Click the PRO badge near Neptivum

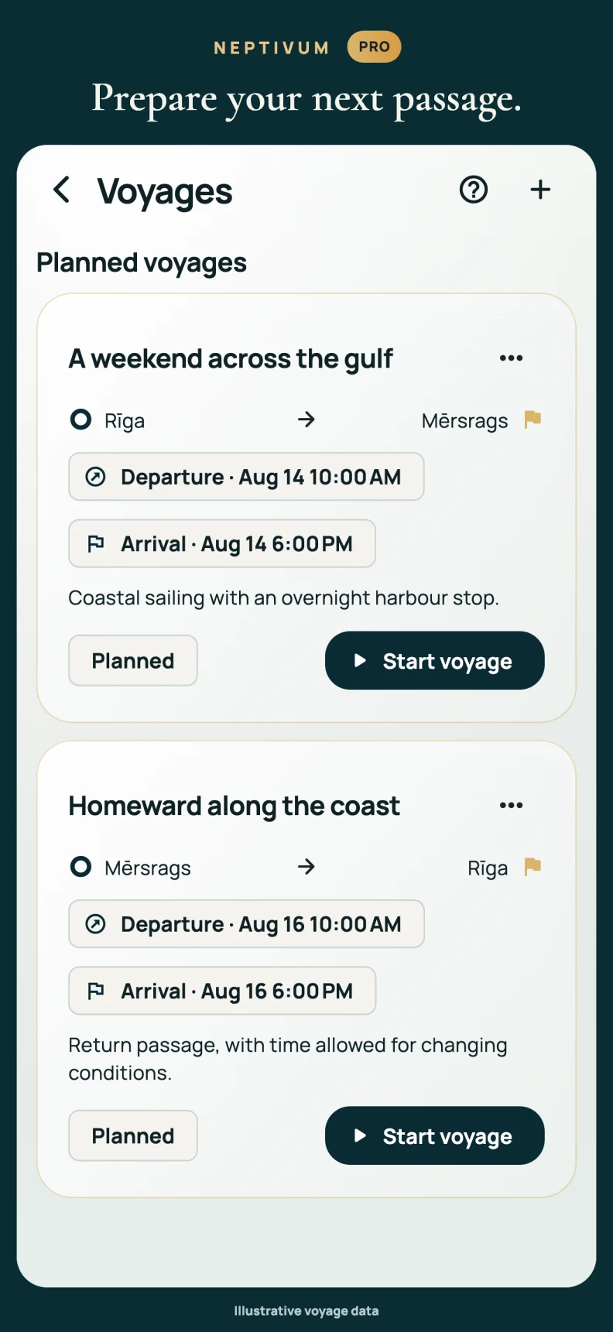[375, 47]
